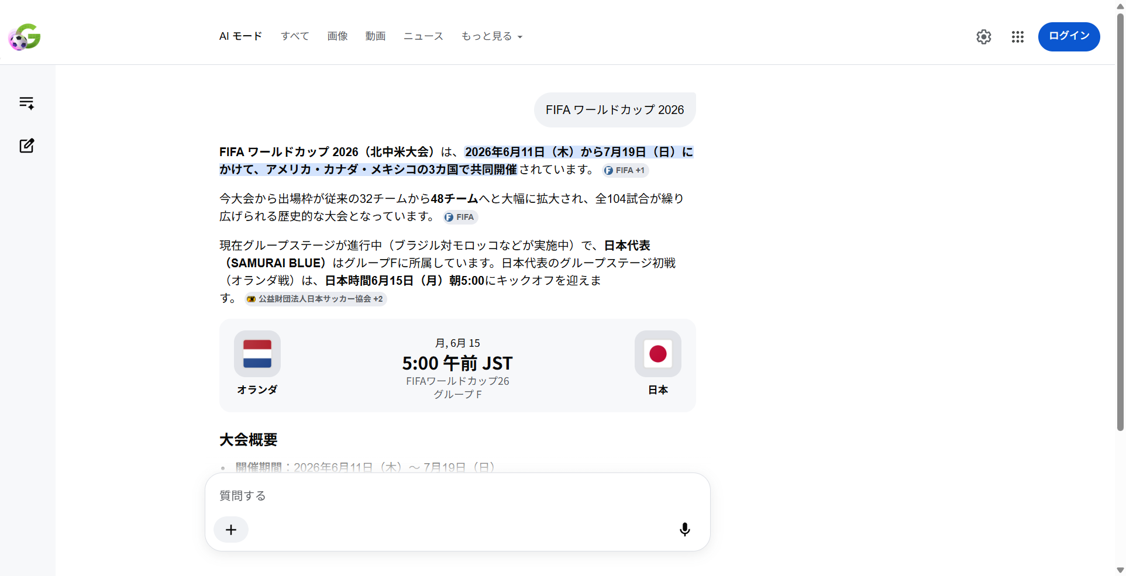1126x576 pixels.
Task: Click the page vertical scrollbar
Action: [x=1120, y=222]
